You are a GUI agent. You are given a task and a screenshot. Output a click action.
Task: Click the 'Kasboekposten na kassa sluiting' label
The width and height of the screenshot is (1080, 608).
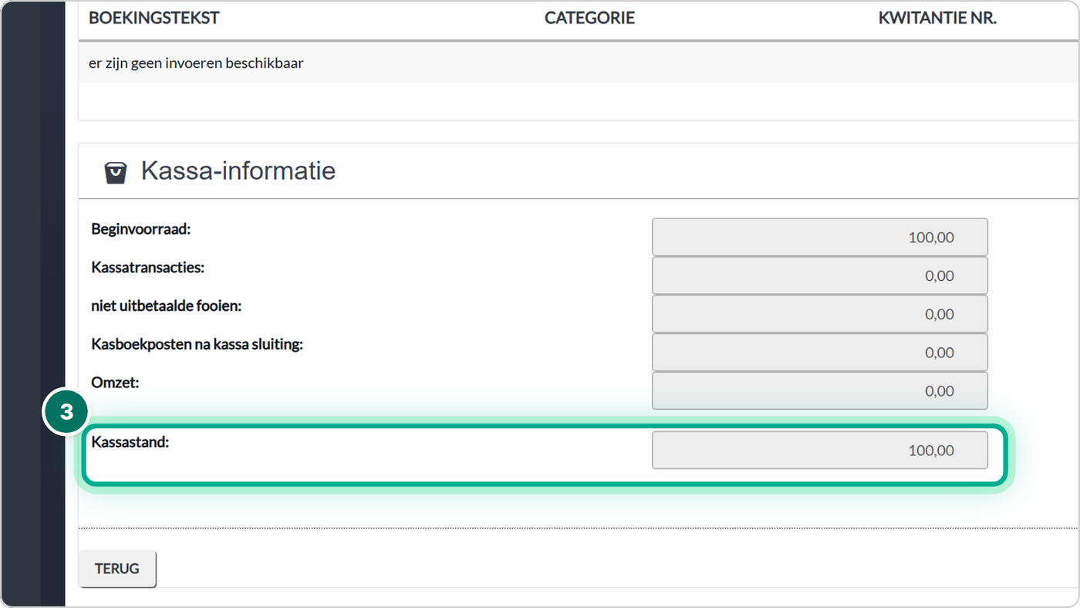197,344
